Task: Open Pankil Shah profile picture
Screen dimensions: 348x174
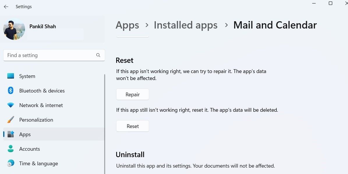Action: point(14,29)
